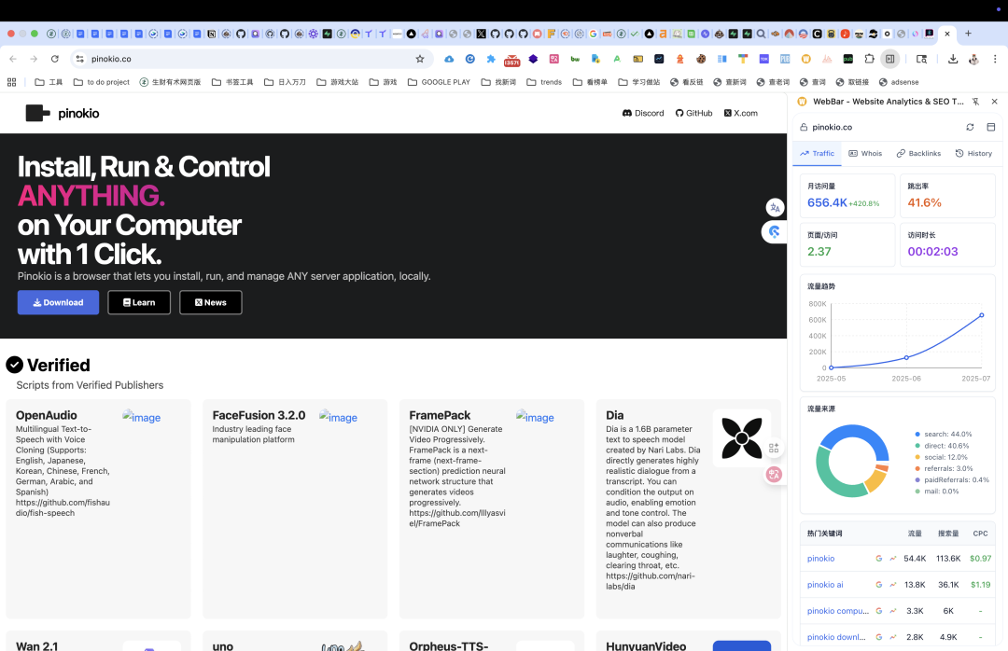The image size is (1008, 651).
Task: Open the site information icon in the address bar
Action: [79, 59]
